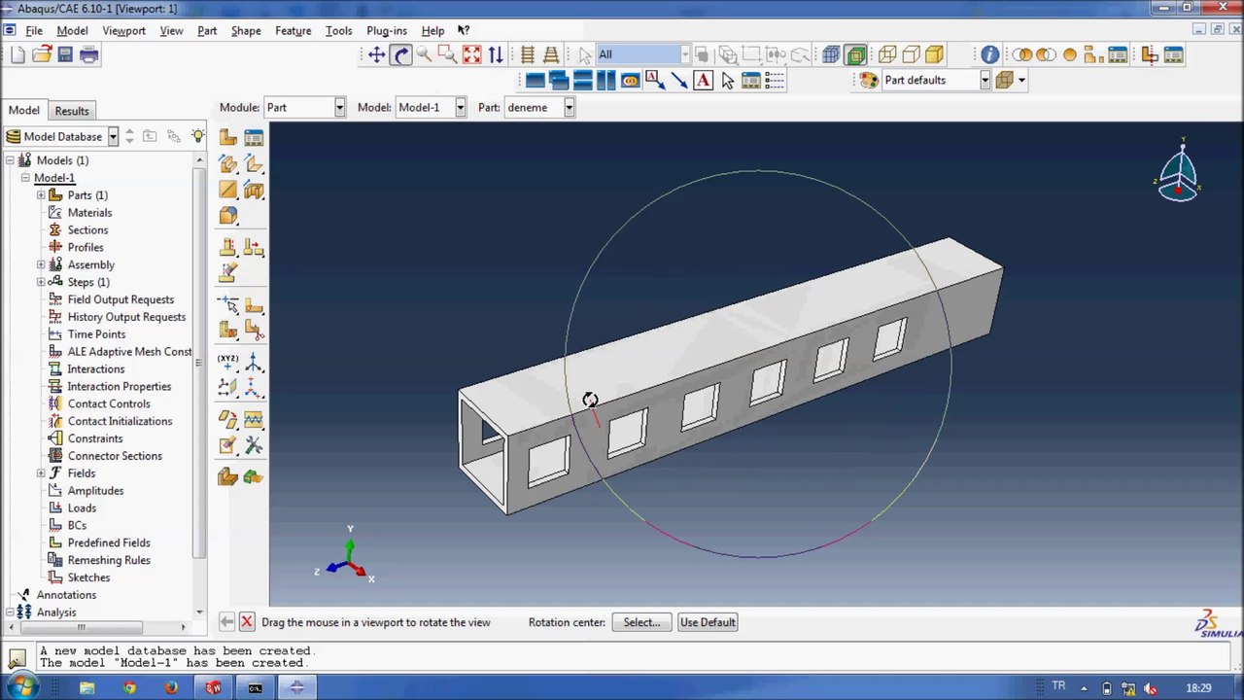The width and height of the screenshot is (1244, 700).
Task: Select the Magnify View tool
Action: [425, 54]
